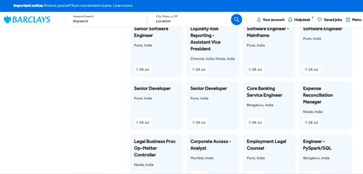Click clock icon on Core Banking Service Engineer card

pyautogui.click(x=250, y=122)
